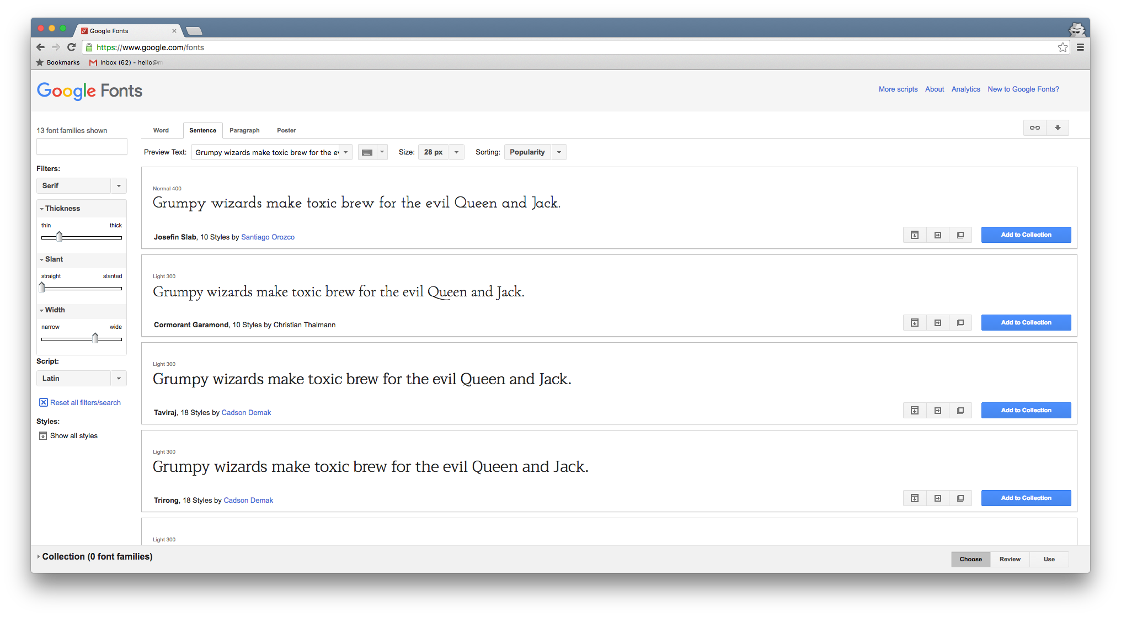Click the Bookmarks star in the bookmarks bar
The height and width of the screenshot is (617, 1121).
click(40, 62)
